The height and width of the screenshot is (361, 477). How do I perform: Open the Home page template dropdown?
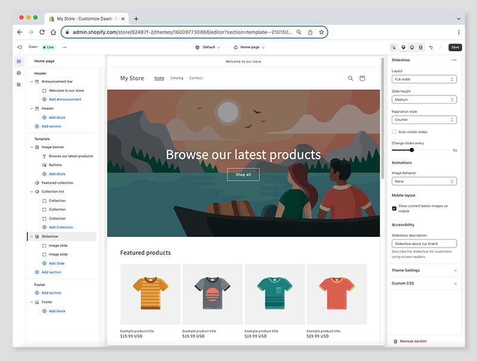click(249, 47)
